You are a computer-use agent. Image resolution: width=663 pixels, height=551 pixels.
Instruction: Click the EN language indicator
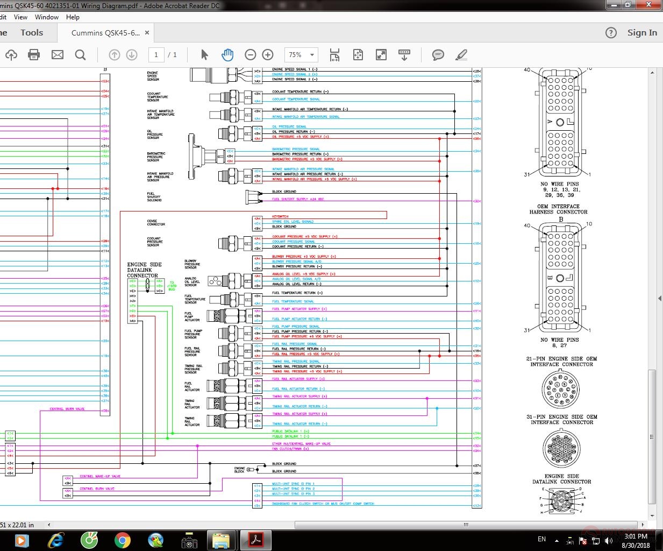pos(541,539)
